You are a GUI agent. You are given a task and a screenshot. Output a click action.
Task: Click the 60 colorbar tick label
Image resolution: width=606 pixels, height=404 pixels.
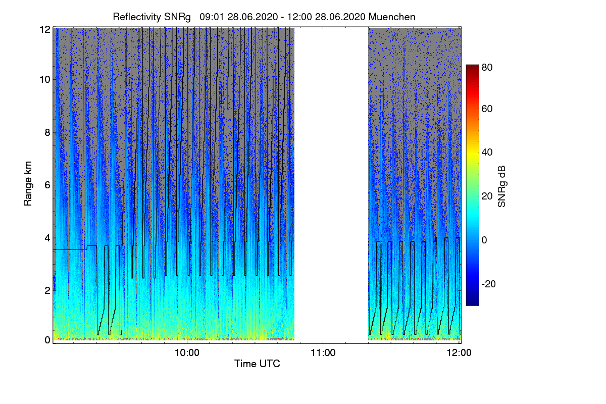487,109
